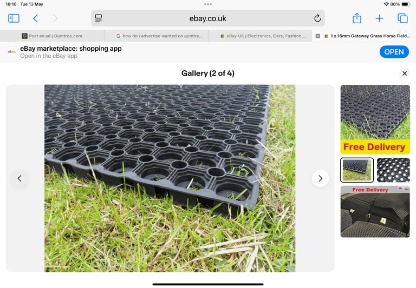Screen dimensions: 416x288
Task: Go back with the back arrow
Action: tap(36, 18)
